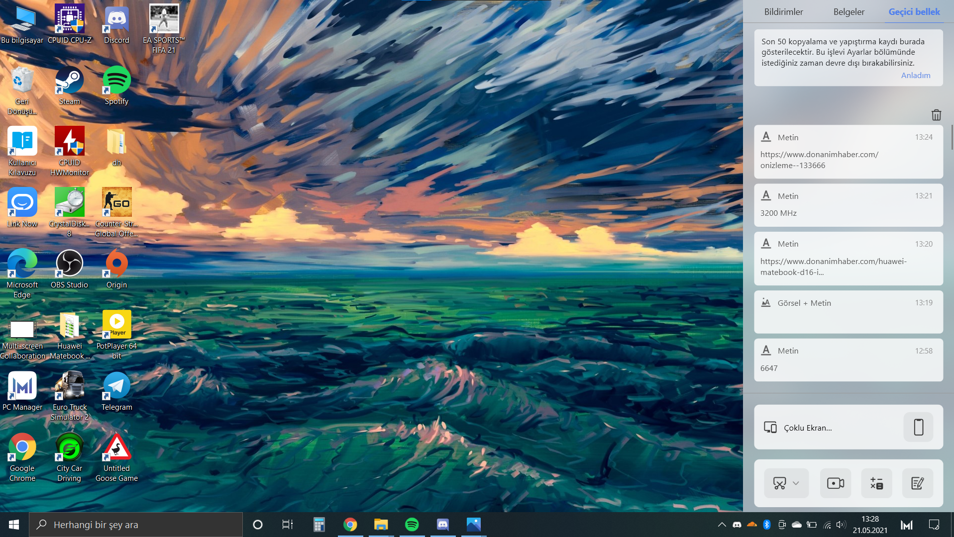Open the notepad tool in panel

[917, 483]
